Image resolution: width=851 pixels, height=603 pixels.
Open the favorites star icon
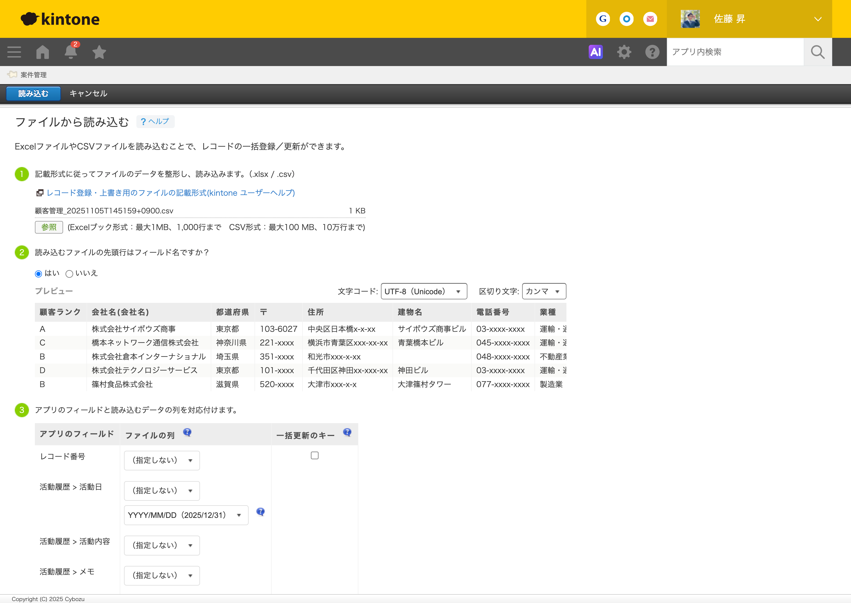(99, 52)
